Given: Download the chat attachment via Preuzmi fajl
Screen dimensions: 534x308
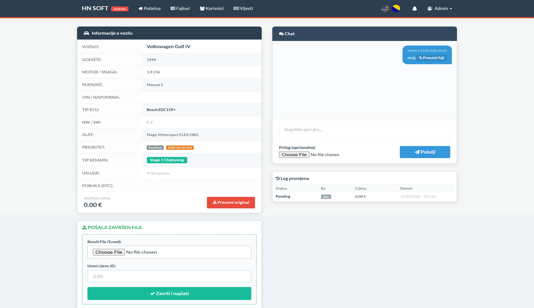Looking at the screenshot, I should point(431,58).
